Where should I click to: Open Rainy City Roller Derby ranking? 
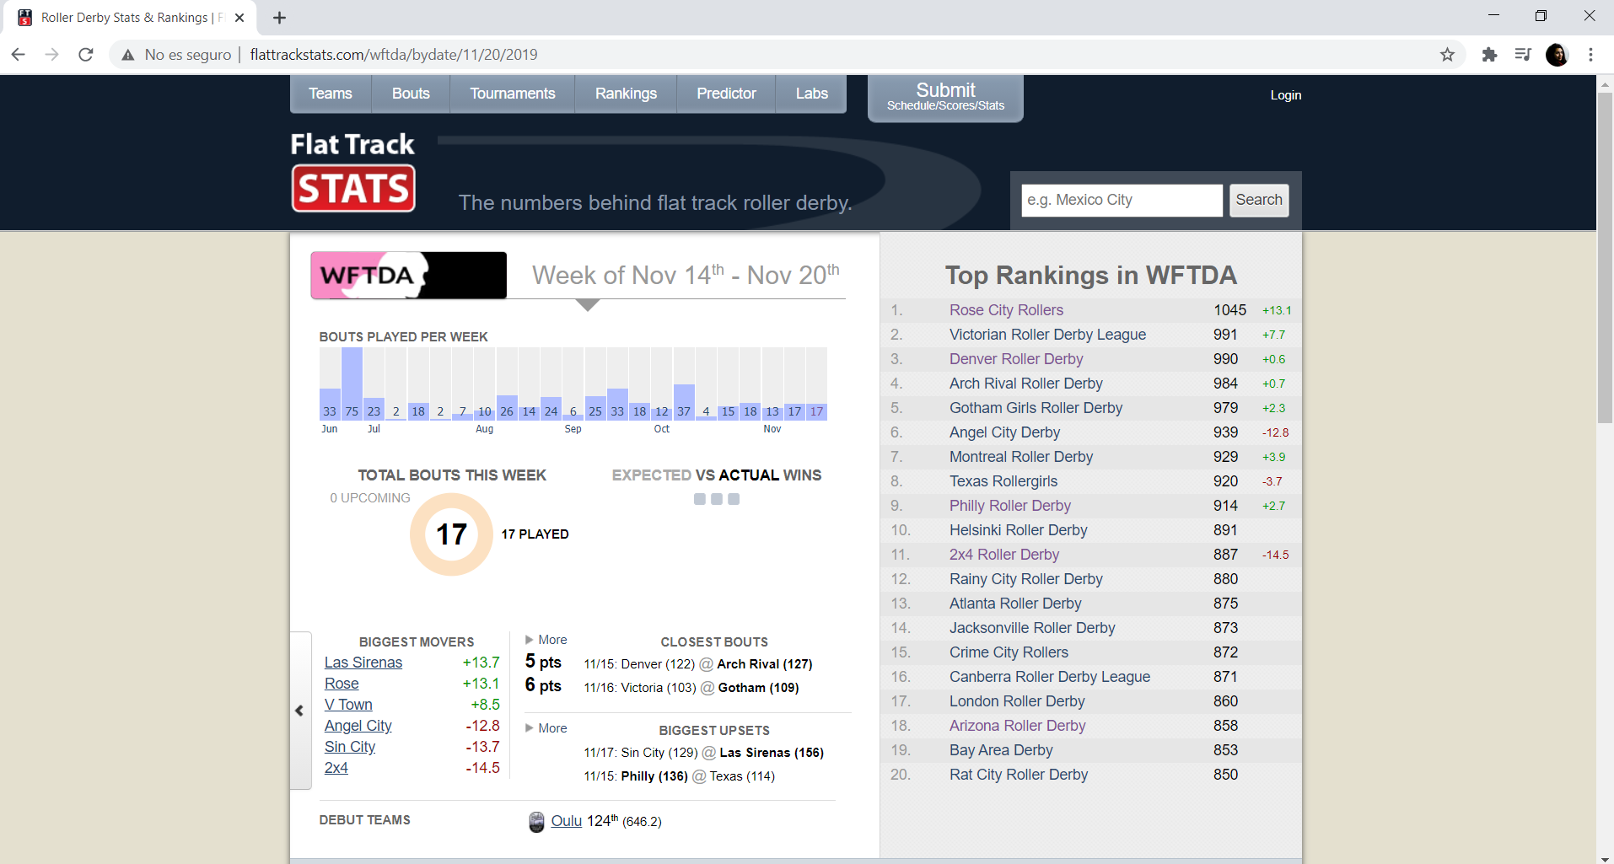pyautogui.click(x=1026, y=579)
